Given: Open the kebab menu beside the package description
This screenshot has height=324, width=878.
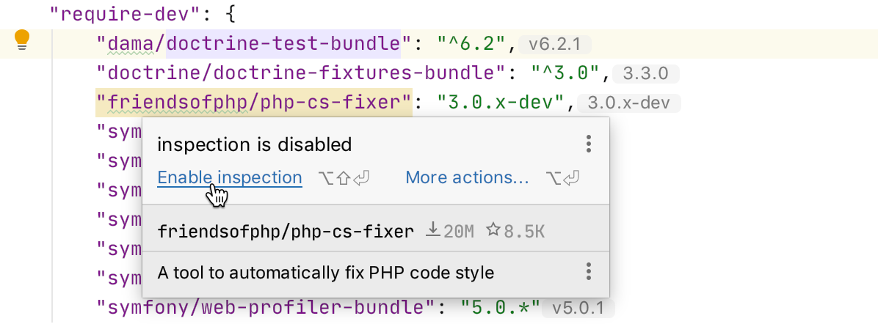Looking at the screenshot, I should (x=588, y=273).
